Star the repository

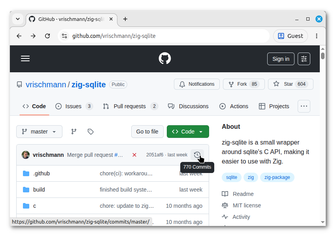click(x=291, y=84)
